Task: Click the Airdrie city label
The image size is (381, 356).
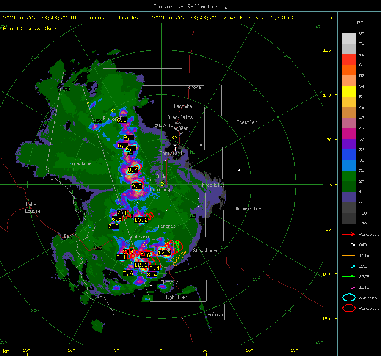Action: coord(167,226)
